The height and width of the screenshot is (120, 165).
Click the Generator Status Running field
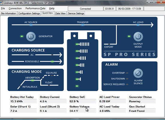142,101
